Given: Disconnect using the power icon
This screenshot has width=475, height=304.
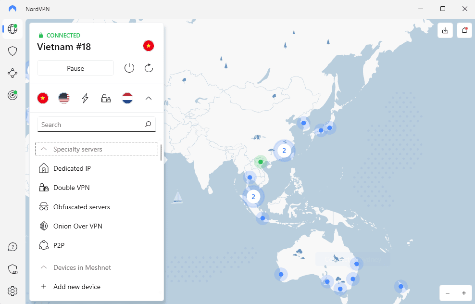Looking at the screenshot, I should pyautogui.click(x=129, y=68).
